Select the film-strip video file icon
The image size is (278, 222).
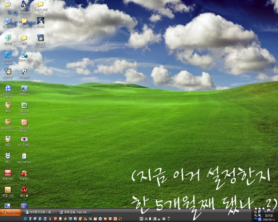coord(40,38)
